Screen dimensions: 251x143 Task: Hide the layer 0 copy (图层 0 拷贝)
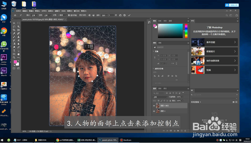coord(154,106)
